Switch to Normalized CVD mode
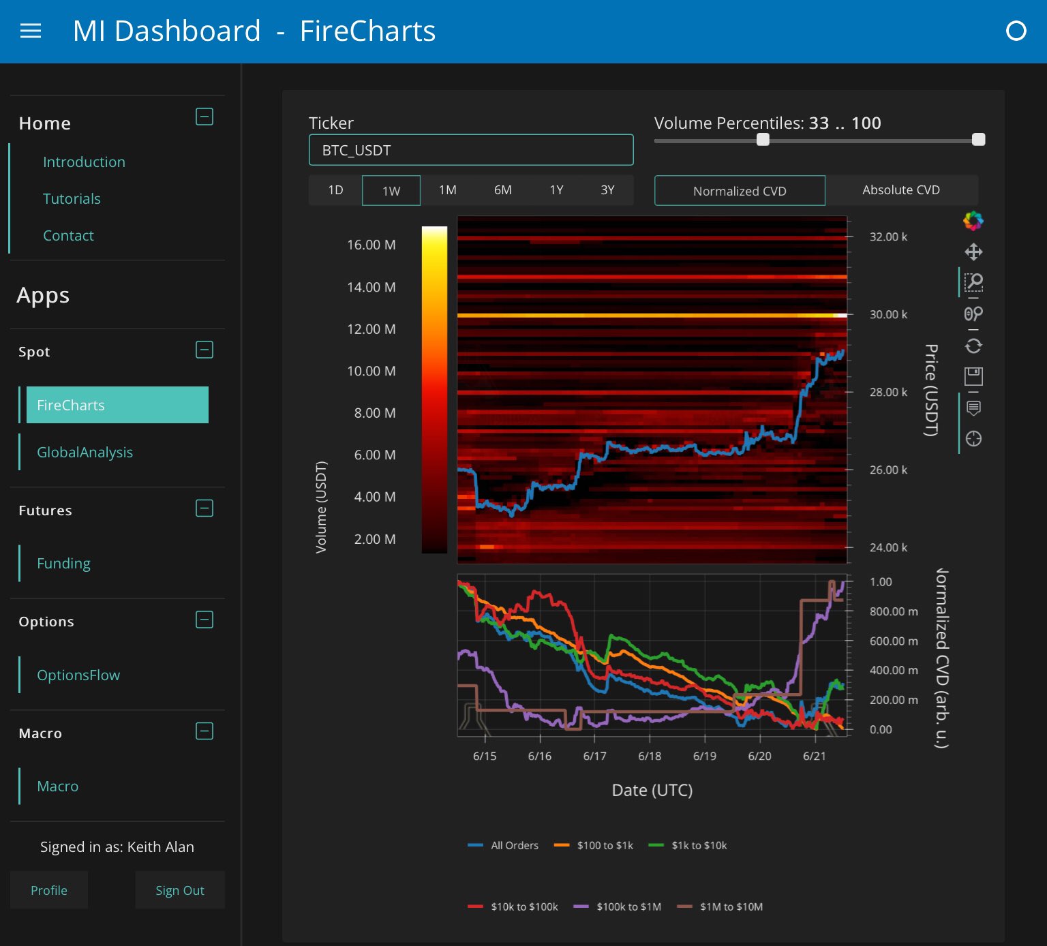 coord(740,191)
